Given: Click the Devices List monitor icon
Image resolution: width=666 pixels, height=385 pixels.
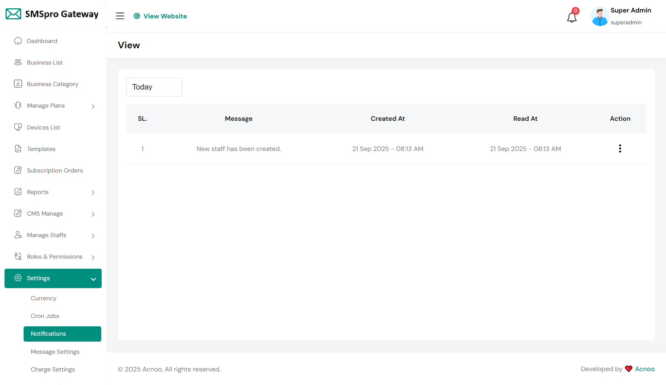Looking at the screenshot, I should click(18, 127).
